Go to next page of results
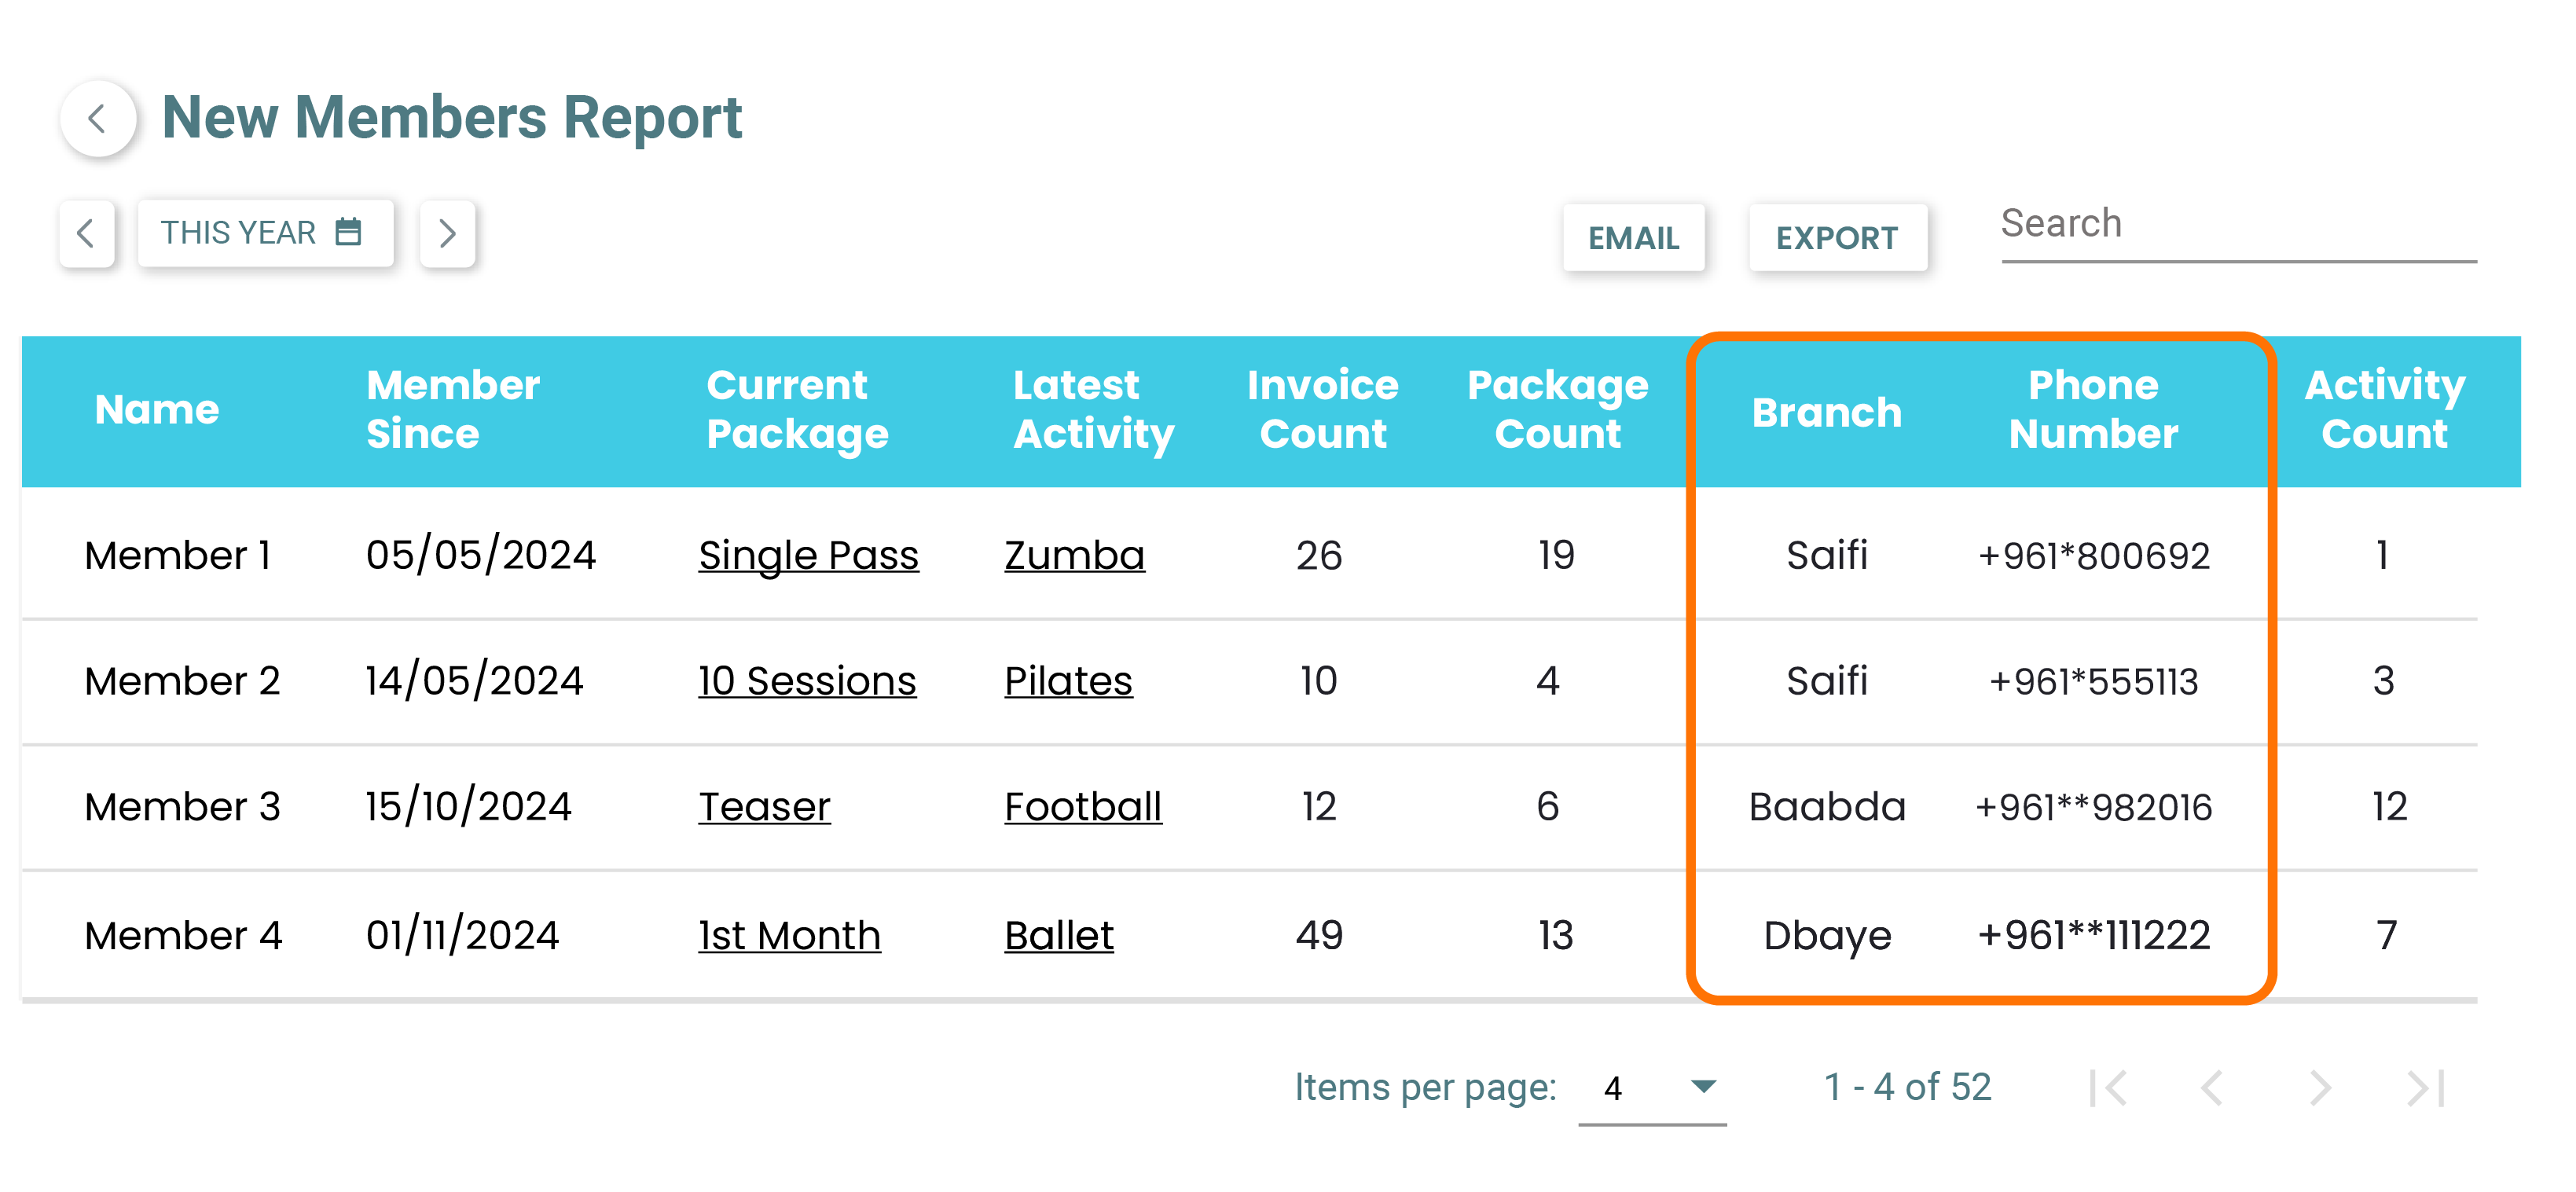This screenshot has height=1192, width=2576. (2319, 1087)
